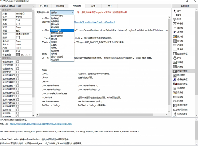Select 其它组件 in the dropdown list
This screenshot has height=146, width=198.
pos(62,60)
